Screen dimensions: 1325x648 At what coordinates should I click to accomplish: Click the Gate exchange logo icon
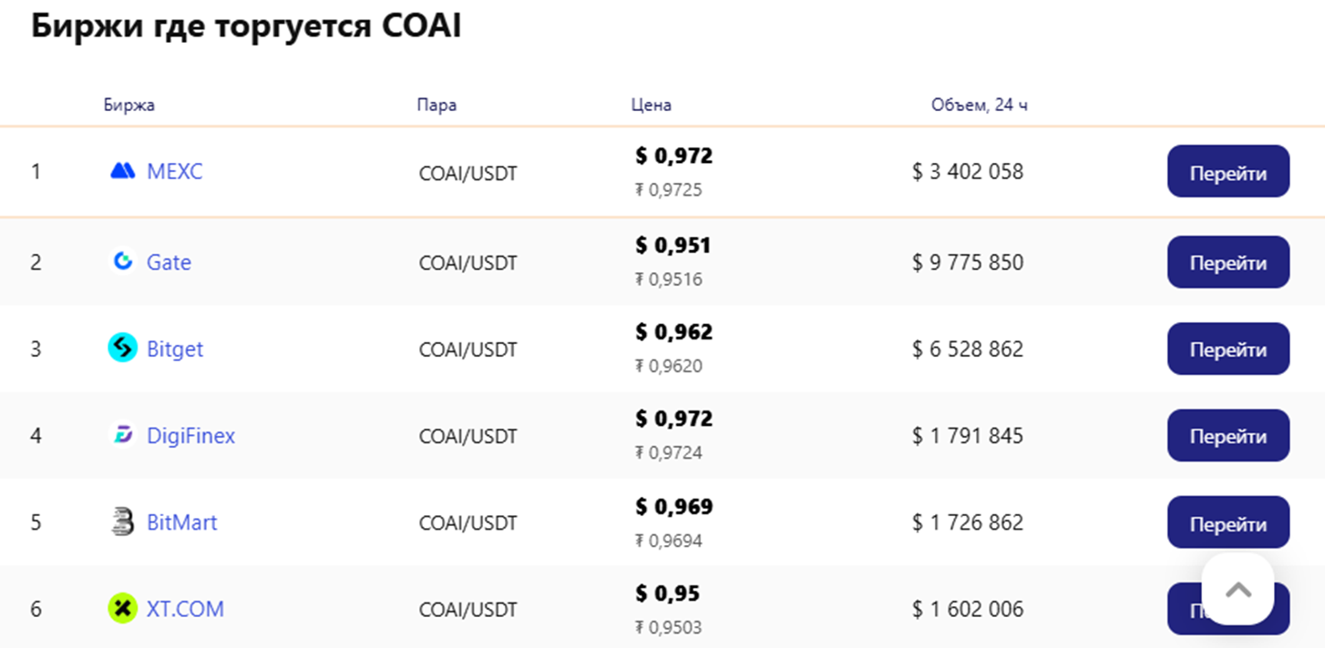122,262
